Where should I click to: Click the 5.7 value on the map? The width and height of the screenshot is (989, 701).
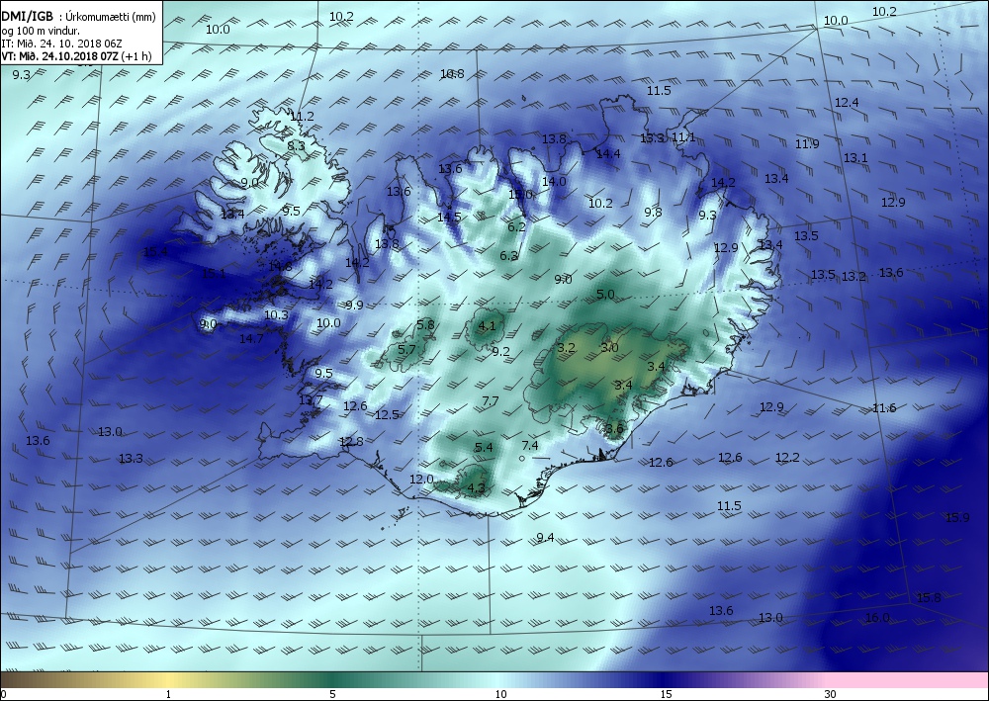406,349
